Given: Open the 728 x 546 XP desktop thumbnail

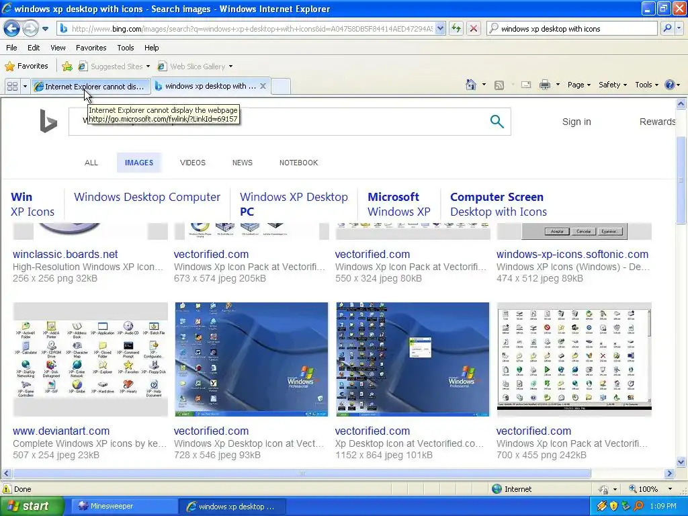Looking at the screenshot, I should (251, 359).
